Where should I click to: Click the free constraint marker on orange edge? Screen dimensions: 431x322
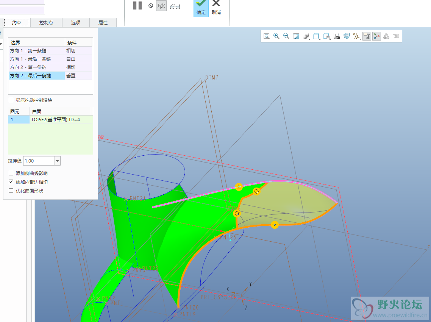275,225
